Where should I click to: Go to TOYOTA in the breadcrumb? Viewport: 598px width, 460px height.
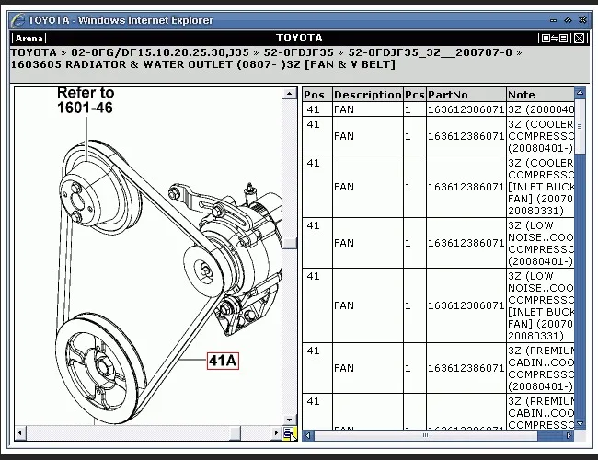pyautogui.click(x=33, y=52)
